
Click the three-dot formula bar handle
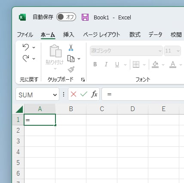pos(64,94)
